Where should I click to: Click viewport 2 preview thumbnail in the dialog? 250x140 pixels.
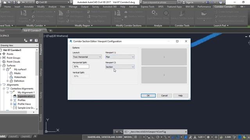click(x=164, y=75)
